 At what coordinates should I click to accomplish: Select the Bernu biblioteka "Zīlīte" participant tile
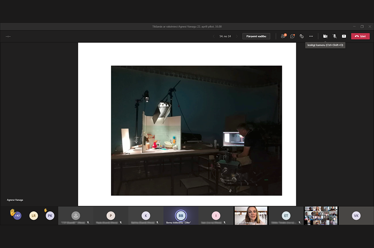[181, 216]
